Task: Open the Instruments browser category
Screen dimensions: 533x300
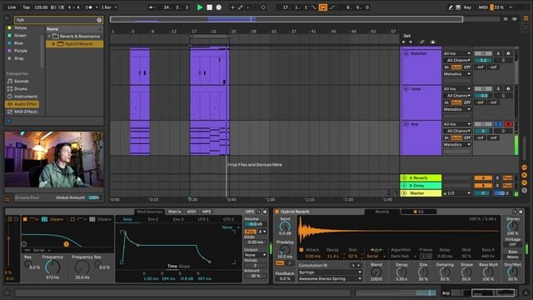Action: point(22,97)
